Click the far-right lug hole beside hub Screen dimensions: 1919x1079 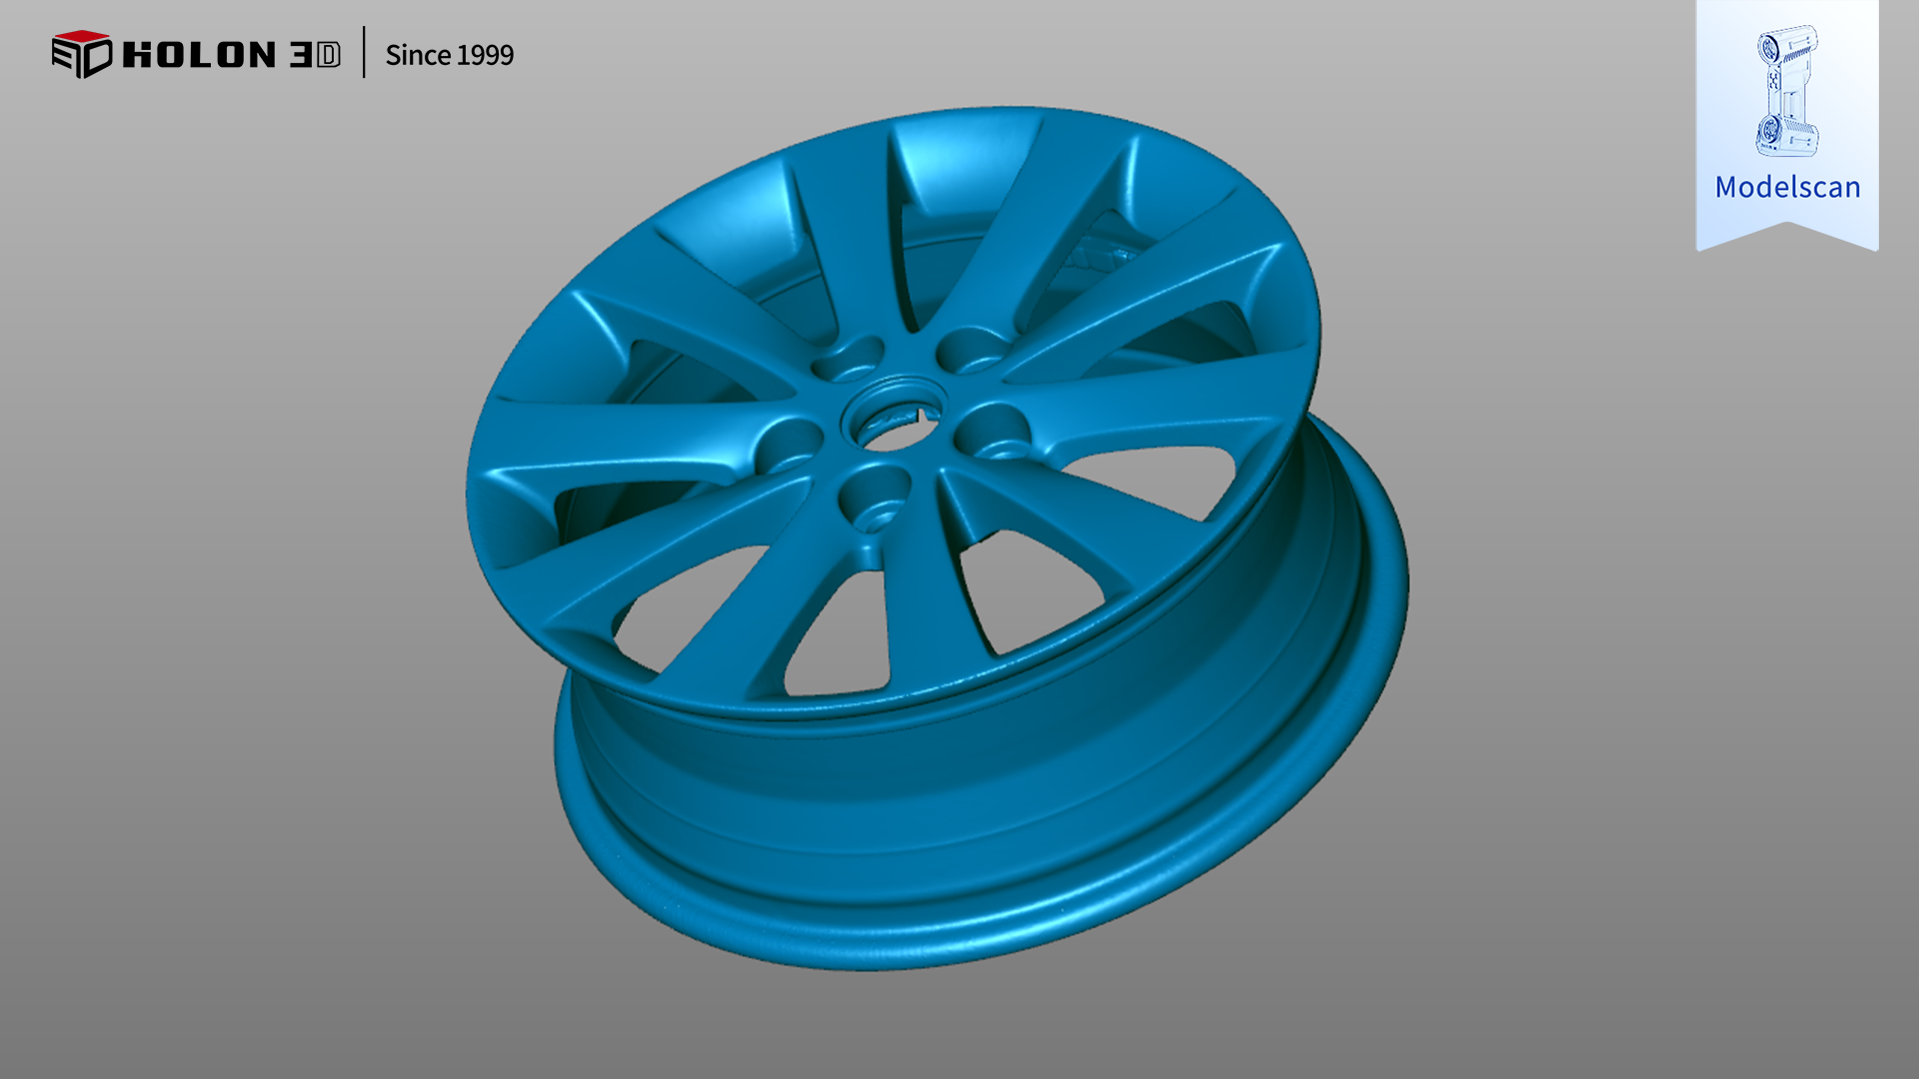coord(992,432)
